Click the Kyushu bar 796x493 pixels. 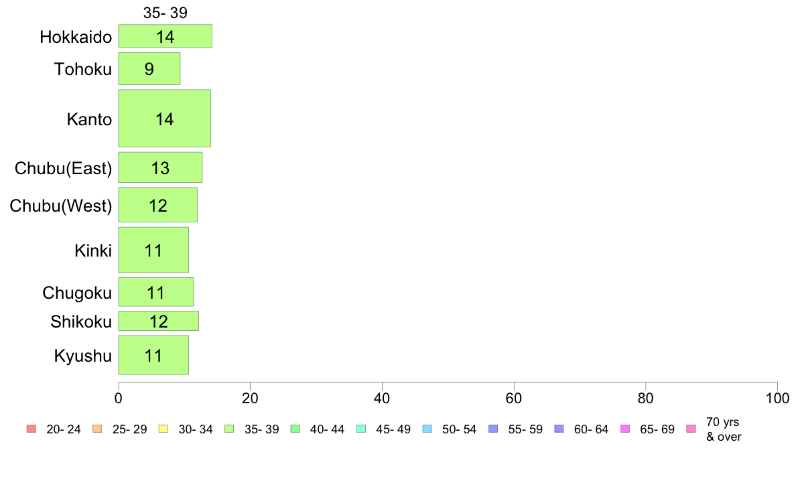point(154,355)
